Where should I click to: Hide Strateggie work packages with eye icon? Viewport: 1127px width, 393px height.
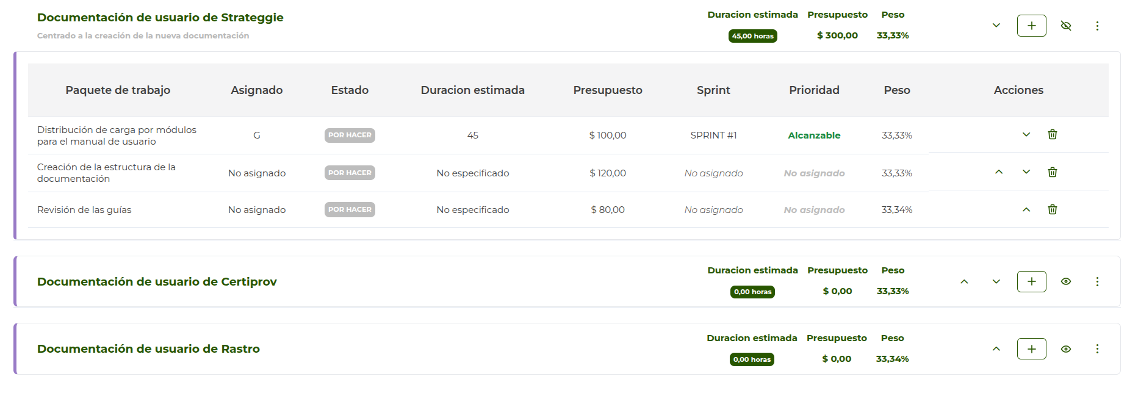pyautogui.click(x=1066, y=26)
